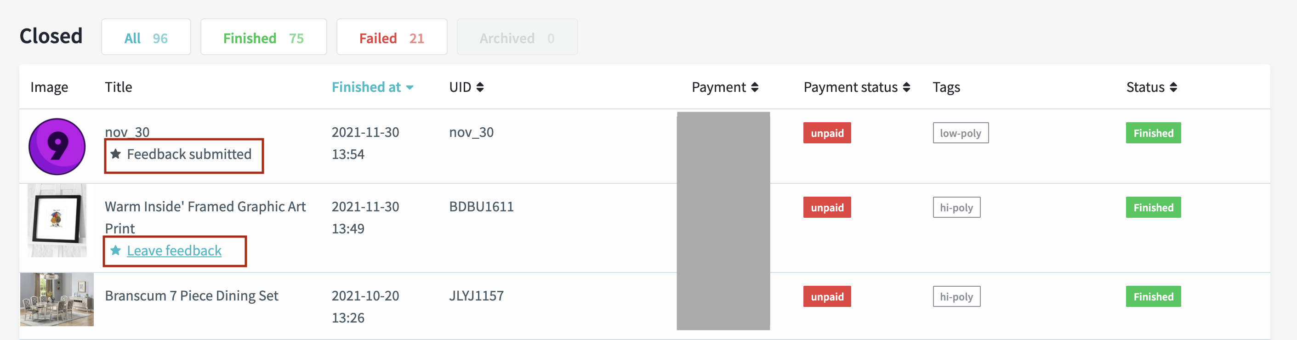Click the star icon beside Leave feedback

(115, 250)
